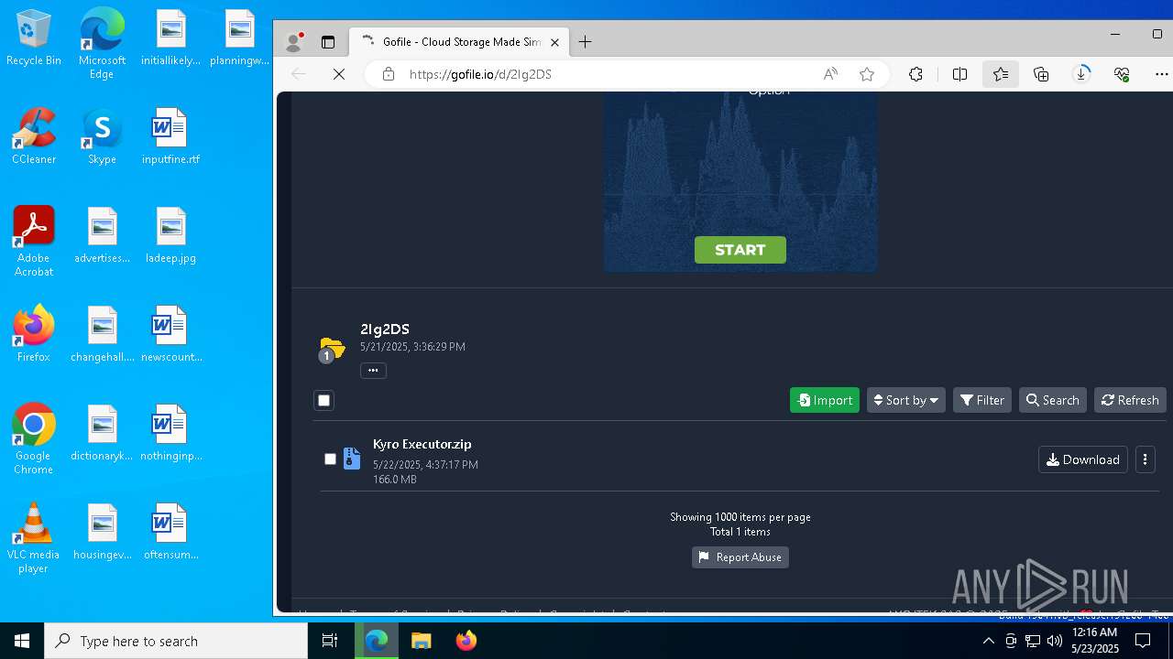Open Adobe Acrobat desktop shortcut
This screenshot has width=1173, height=659.
(x=34, y=242)
